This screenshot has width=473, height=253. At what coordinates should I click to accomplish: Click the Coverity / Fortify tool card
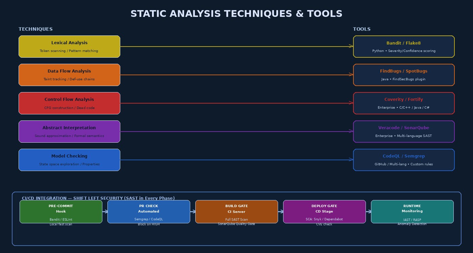point(404,103)
